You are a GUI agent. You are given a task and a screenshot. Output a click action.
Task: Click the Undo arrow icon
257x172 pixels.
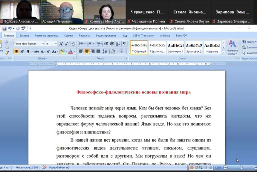click(10, 28)
